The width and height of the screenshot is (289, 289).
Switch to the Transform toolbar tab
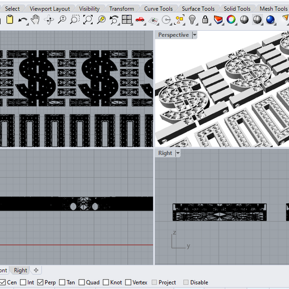(x=122, y=9)
